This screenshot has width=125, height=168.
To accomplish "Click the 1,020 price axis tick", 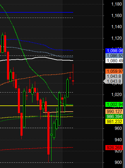I will [x=117, y=95].
